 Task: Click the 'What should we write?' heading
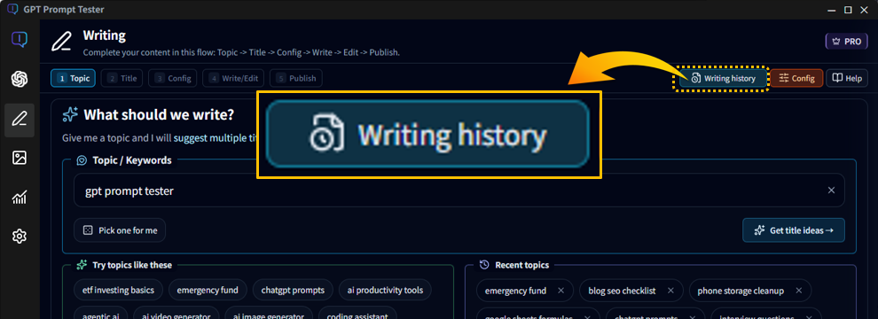pyautogui.click(x=159, y=115)
